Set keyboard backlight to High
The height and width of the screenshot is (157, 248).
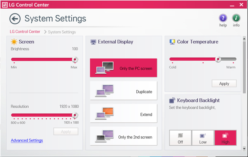[x=225, y=138]
